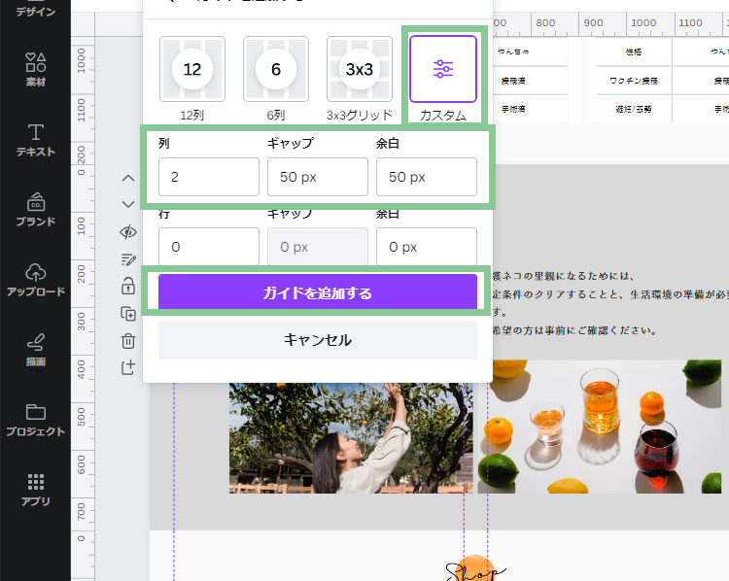729x581 pixels.
Task: Move page down with the down chevron
Action: coord(128,204)
